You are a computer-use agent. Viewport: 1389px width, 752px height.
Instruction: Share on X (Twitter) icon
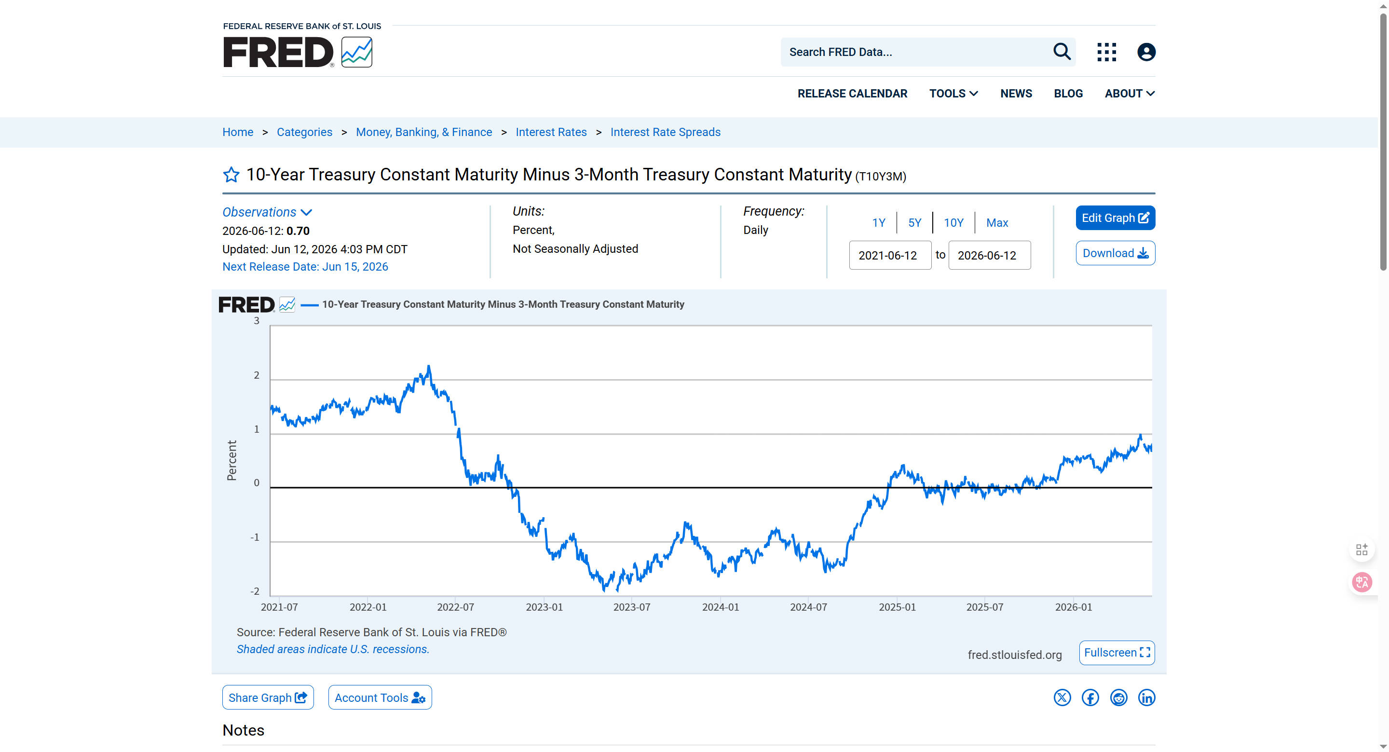[1062, 697]
